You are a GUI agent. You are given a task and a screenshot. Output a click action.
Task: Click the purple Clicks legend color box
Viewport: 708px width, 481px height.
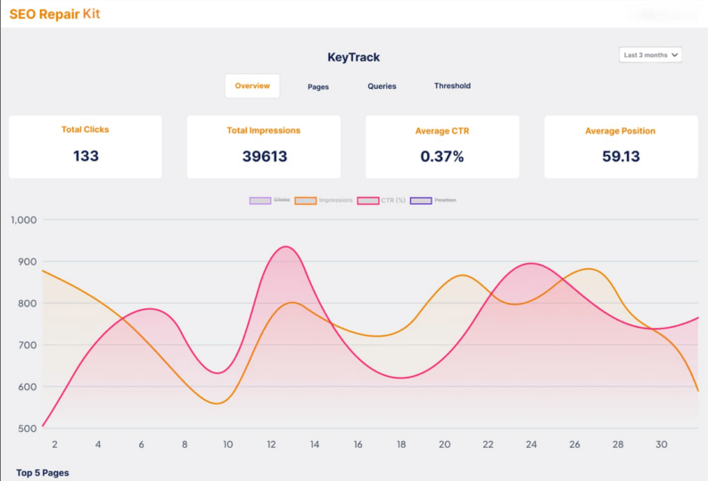(259, 200)
